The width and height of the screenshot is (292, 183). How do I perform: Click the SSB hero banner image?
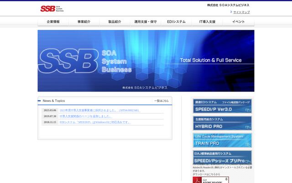coord(146,61)
